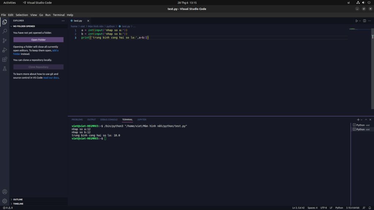The width and height of the screenshot is (374, 210).
Task: Click the Clone Repository button
Action: pyautogui.click(x=38, y=67)
